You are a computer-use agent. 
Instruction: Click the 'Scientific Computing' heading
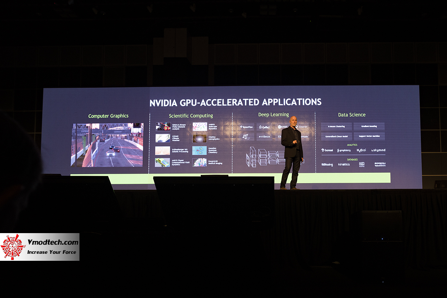[x=191, y=116]
